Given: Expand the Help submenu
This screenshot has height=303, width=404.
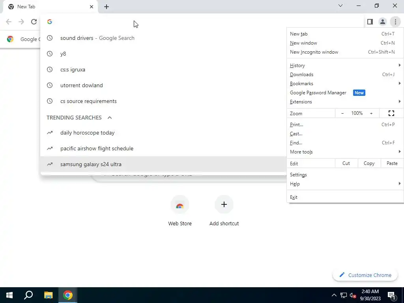Looking at the screenshot, I should click(345, 184).
